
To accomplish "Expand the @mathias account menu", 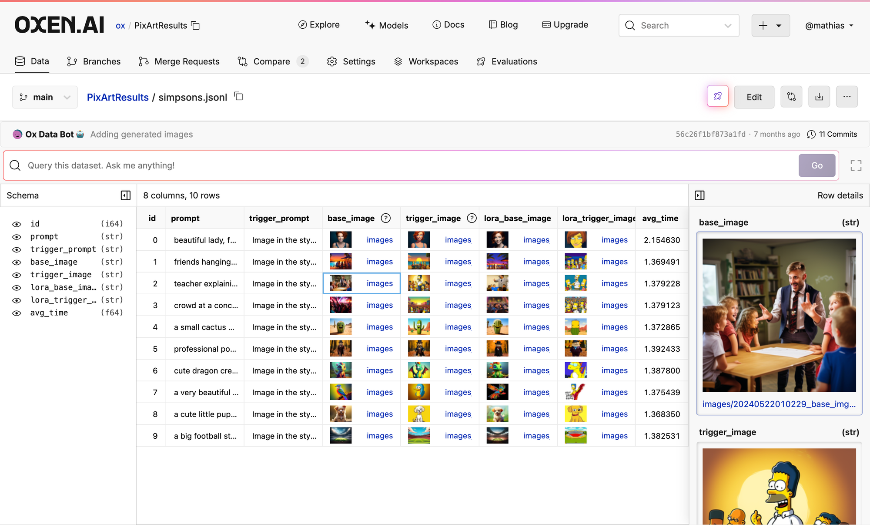I will pos(829,26).
